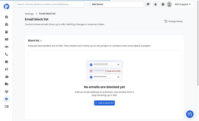Select the 'Block list' section title
Screen dimensions: 199x121
point(34,40)
